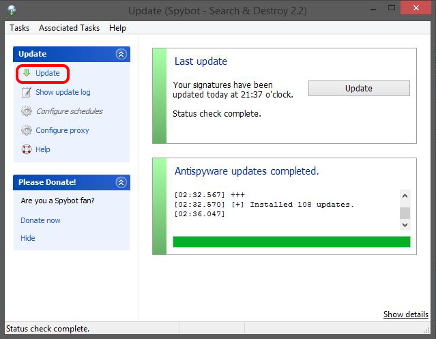
Task: Minimize the Spybot Update window
Action: pos(373,9)
